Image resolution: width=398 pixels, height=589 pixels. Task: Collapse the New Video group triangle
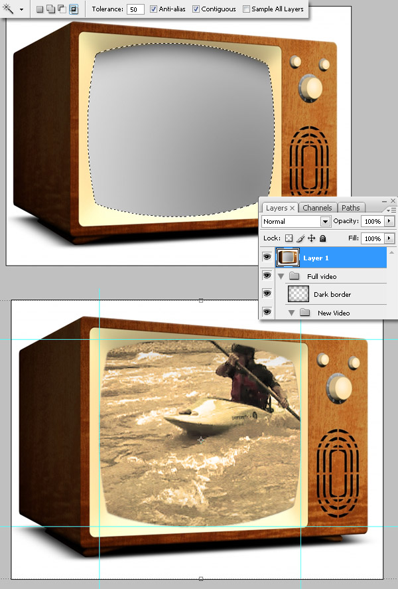(291, 313)
